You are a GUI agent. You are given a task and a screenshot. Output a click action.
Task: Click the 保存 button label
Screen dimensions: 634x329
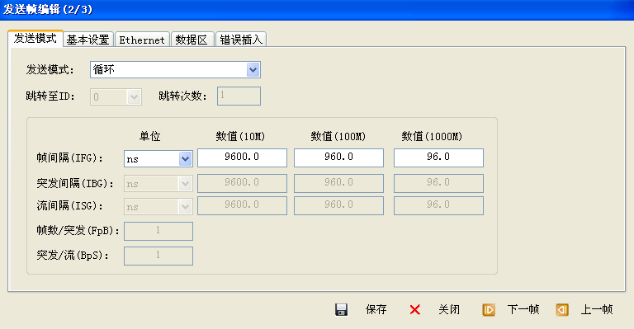click(x=376, y=310)
